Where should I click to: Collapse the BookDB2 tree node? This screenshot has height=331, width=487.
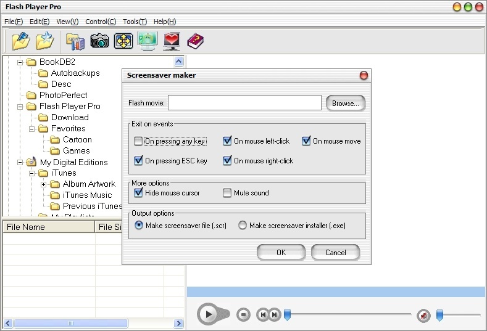point(20,62)
